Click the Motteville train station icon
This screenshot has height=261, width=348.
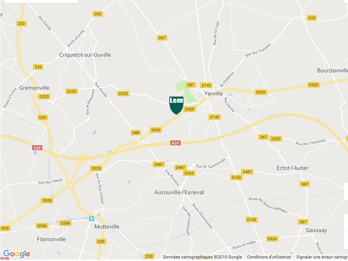[91, 219]
